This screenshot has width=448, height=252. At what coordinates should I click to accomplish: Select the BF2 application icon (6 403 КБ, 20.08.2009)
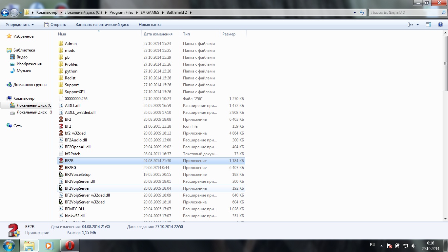[x=61, y=119]
